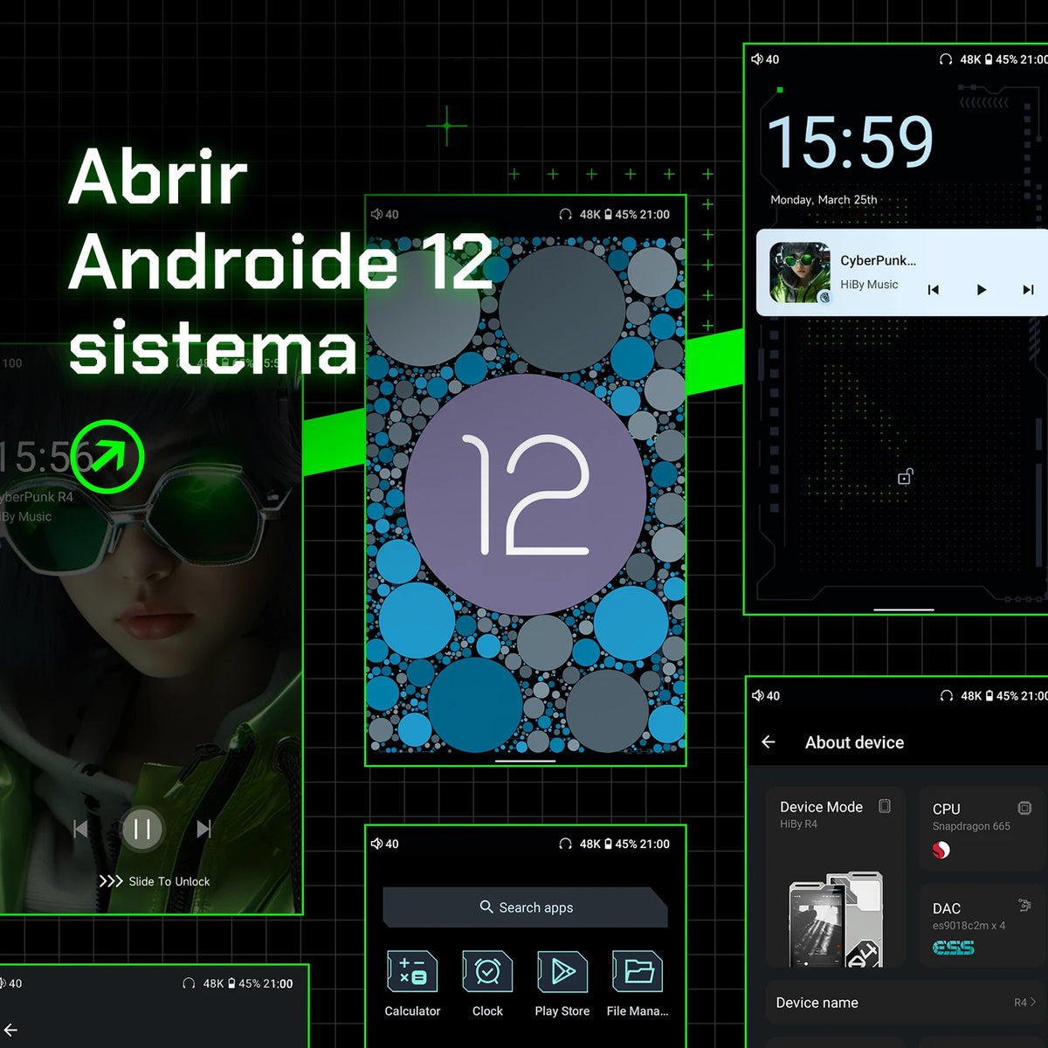1048x1048 pixels.
Task: Click the ESS logo in the DAC card
Action: (954, 948)
